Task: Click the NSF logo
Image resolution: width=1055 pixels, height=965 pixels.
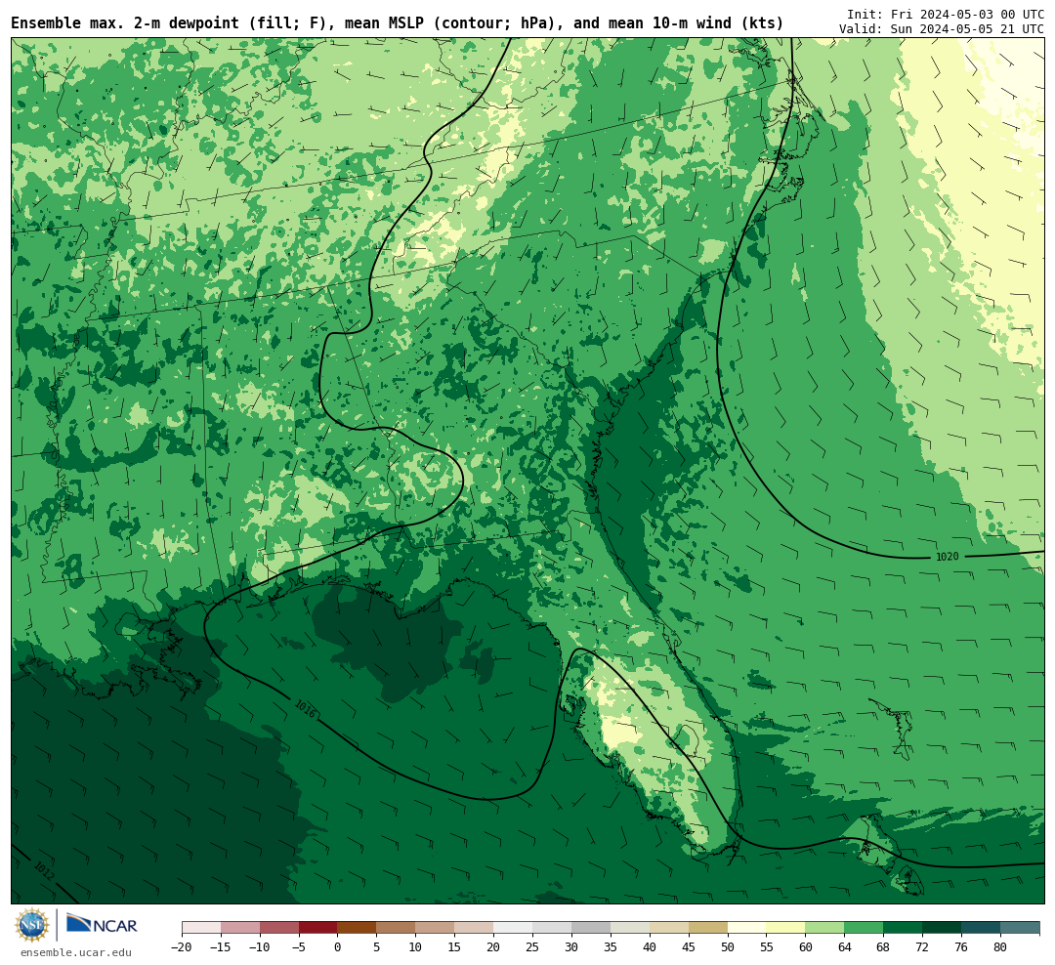Action: (x=32, y=925)
